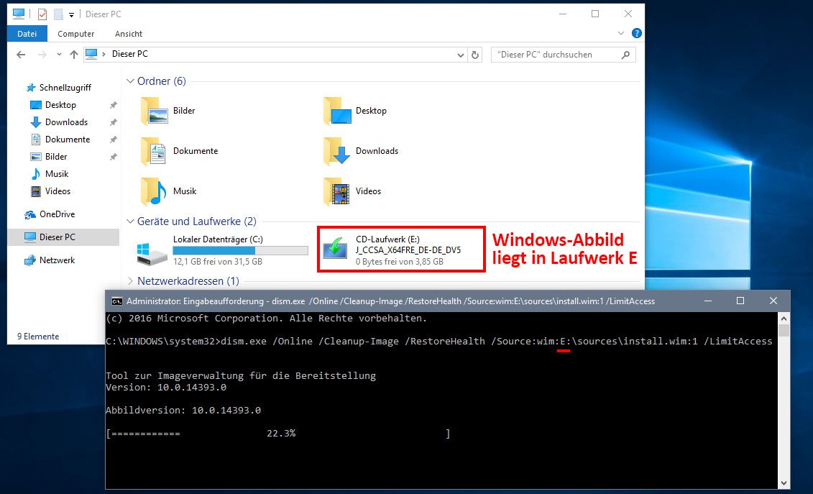Open the address bar history dropdown
The image size is (813, 494).
point(460,55)
